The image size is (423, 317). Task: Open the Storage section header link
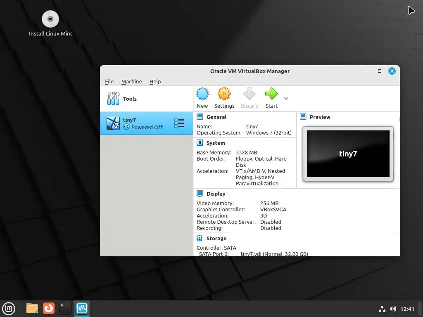click(x=216, y=238)
